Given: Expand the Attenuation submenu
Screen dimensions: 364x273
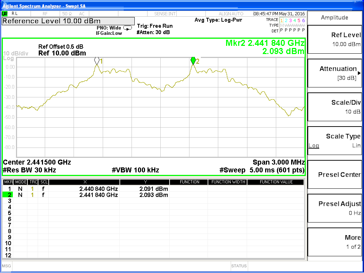Looking at the screenshot, I should (x=334, y=73).
